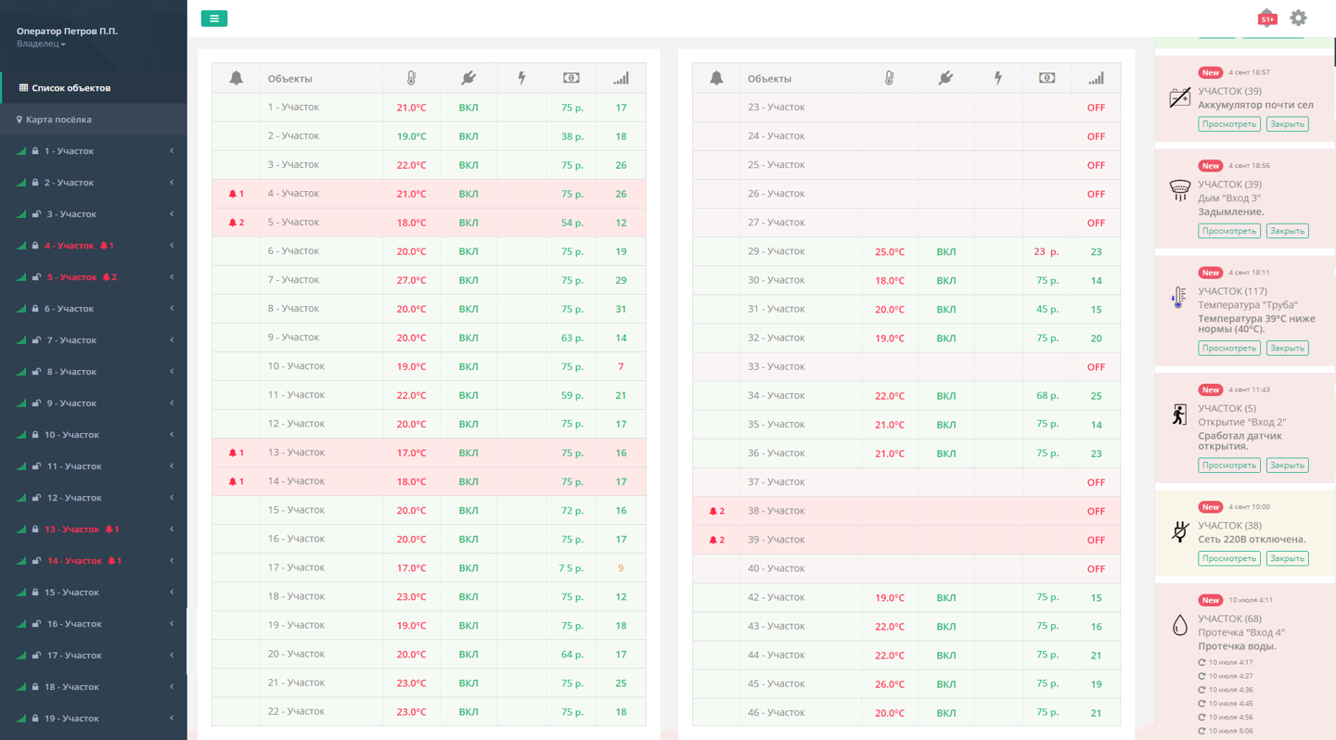Click lightning bolt column header in left table
Screen dimensions: 1336x740
point(521,79)
